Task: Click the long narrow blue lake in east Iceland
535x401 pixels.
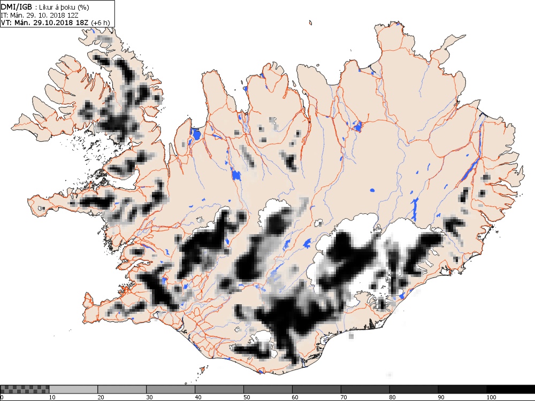Action: point(470,169)
